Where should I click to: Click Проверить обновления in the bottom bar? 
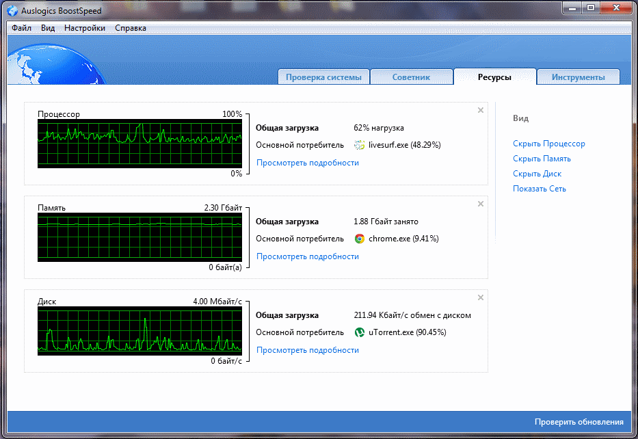pyautogui.click(x=579, y=422)
